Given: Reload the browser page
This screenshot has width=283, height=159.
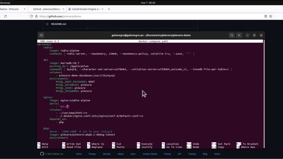Looking at the screenshot, I should pos(5,16).
